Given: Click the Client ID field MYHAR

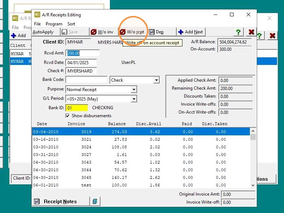Looking at the screenshot, I should 78,42.
